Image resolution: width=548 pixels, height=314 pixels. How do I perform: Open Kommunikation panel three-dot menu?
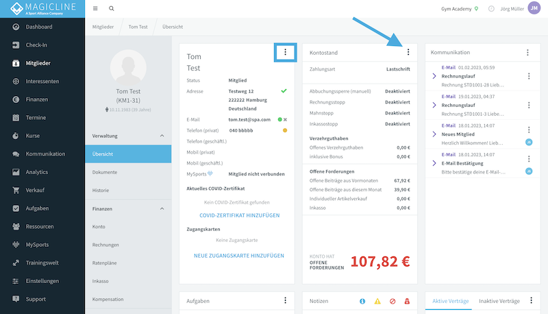(x=527, y=52)
